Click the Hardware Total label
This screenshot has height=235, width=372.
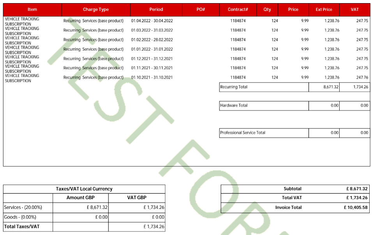pos(234,105)
